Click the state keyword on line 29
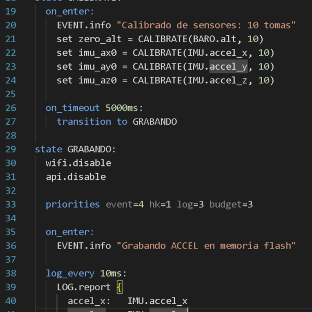Screen dimensions: 312x312 48,149
